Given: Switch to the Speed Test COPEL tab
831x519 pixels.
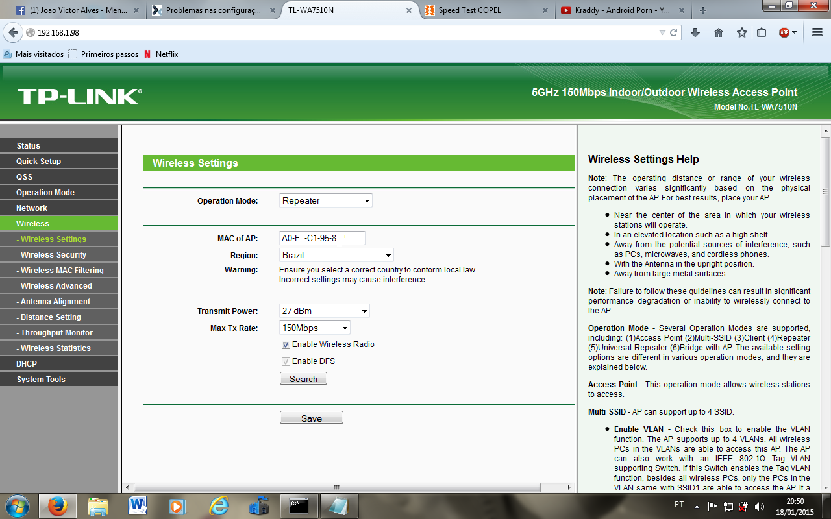Looking at the screenshot, I should [486, 10].
